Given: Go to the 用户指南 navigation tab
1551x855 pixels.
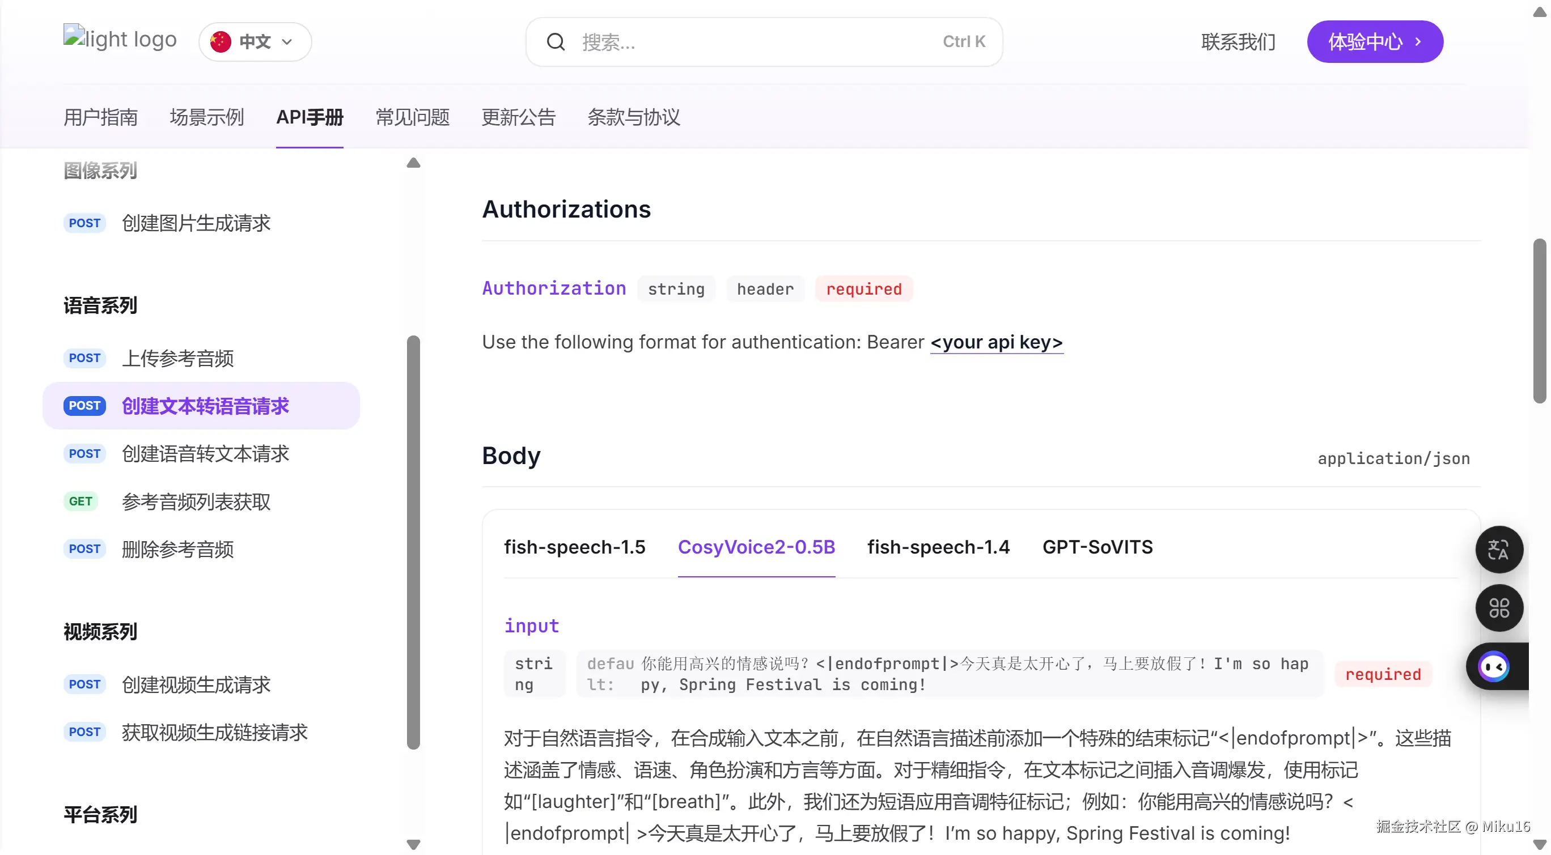Looking at the screenshot, I should (x=100, y=117).
